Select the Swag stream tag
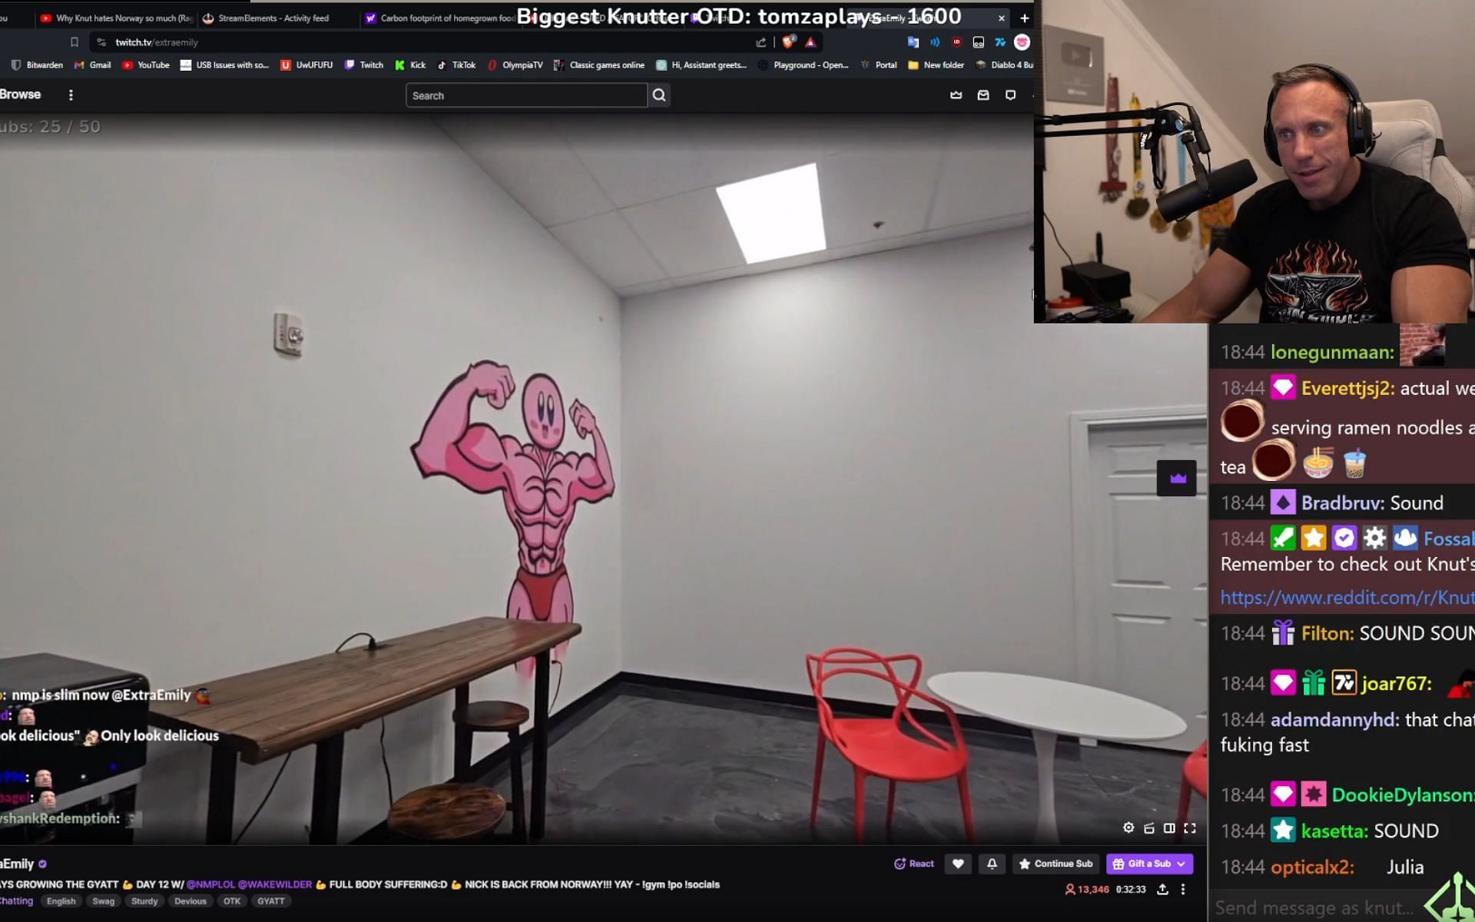The image size is (1475, 922). point(103,901)
